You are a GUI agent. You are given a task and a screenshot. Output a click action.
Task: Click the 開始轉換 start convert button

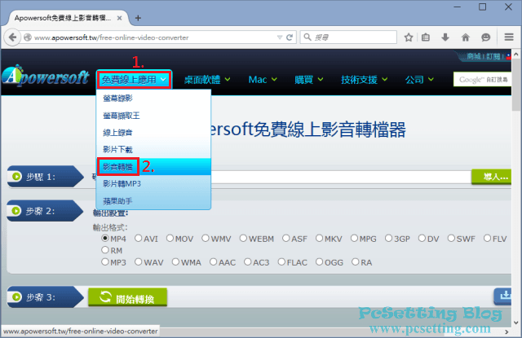pos(127,297)
